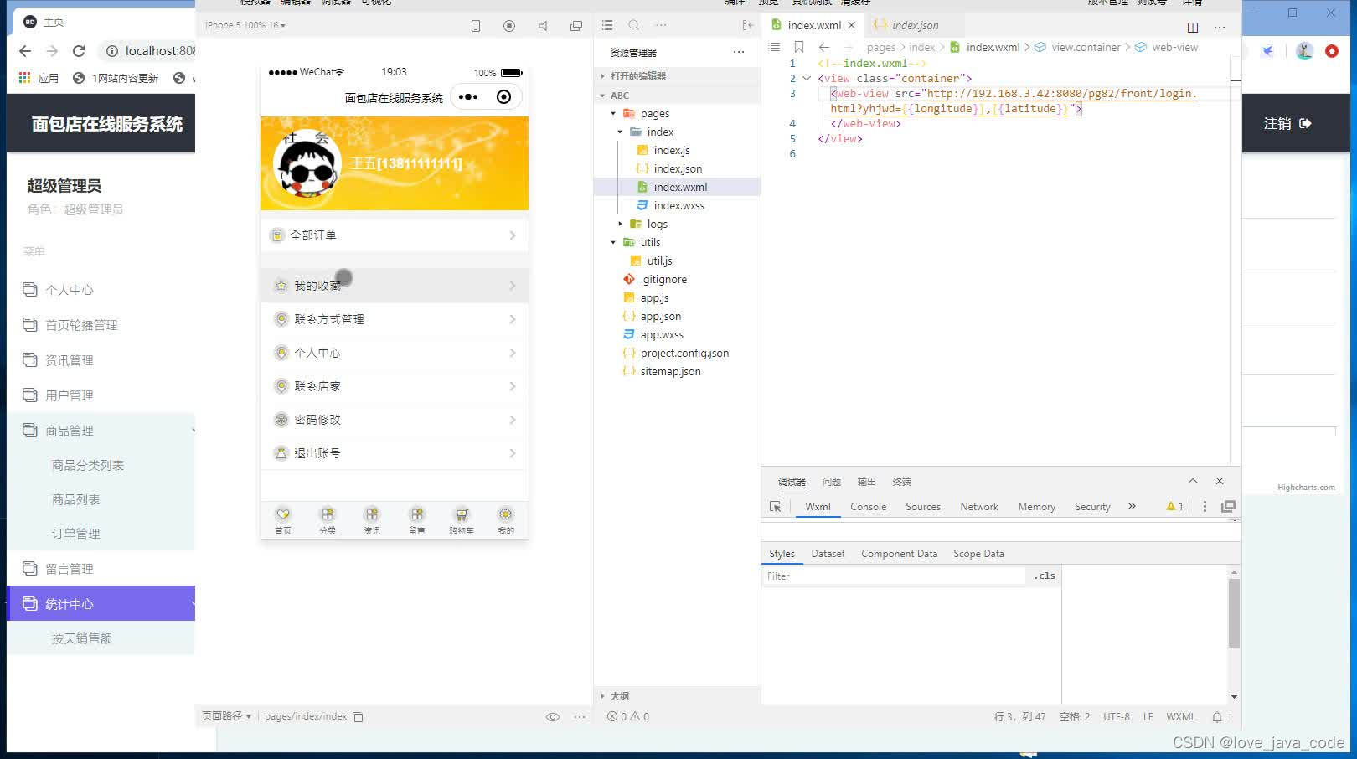Collapse the utils folder
Screen dimensions: 1357x759
613,243
